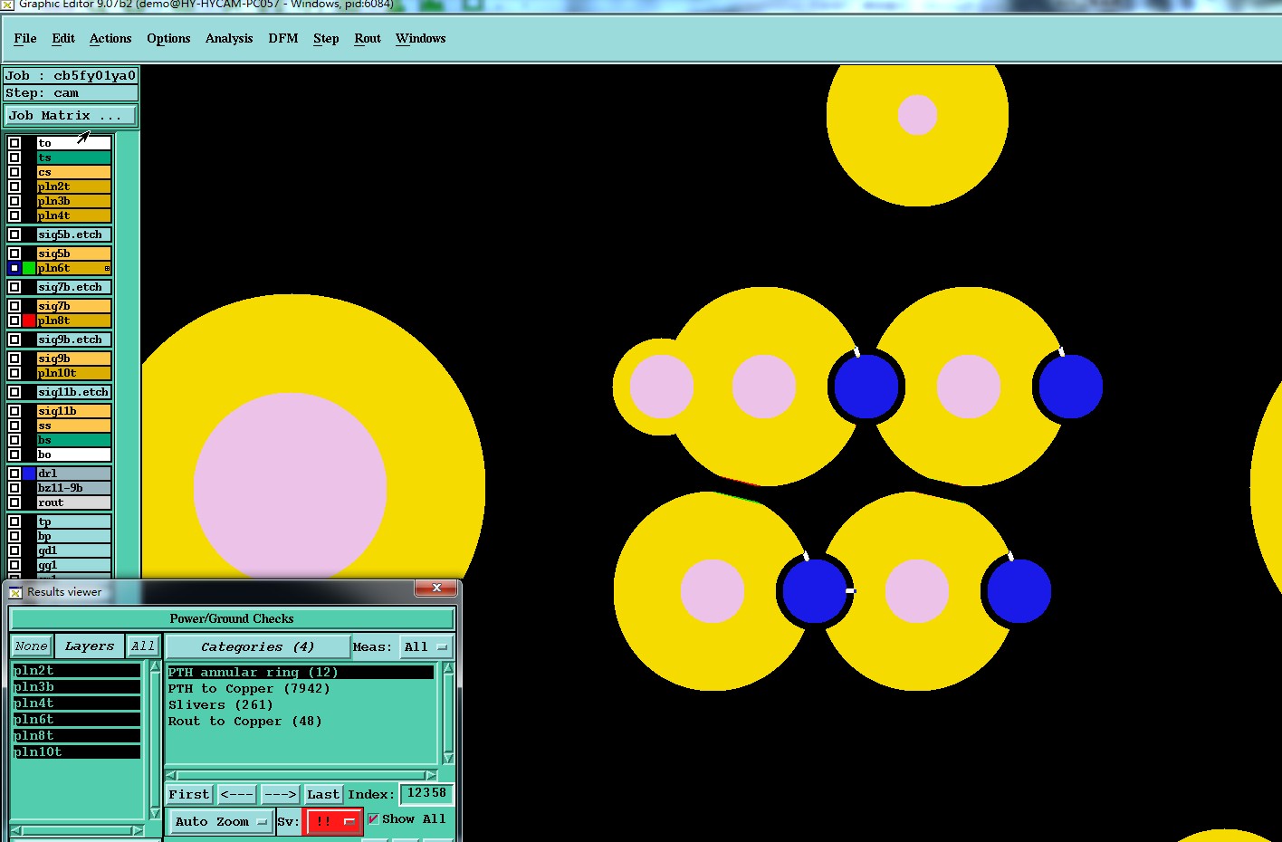Select pln6t in Results viewer layers
Screen dimensions: 1282x842
click(x=77, y=720)
